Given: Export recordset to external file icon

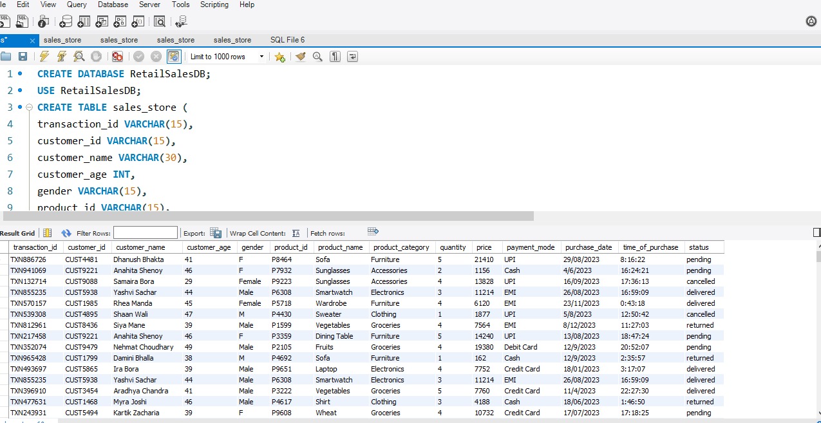Looking at the screenshot, I should coord(216,233).
